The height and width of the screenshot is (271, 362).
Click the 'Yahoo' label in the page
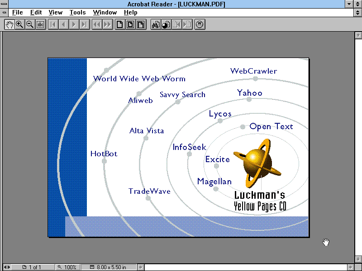[x=250, y=93]
